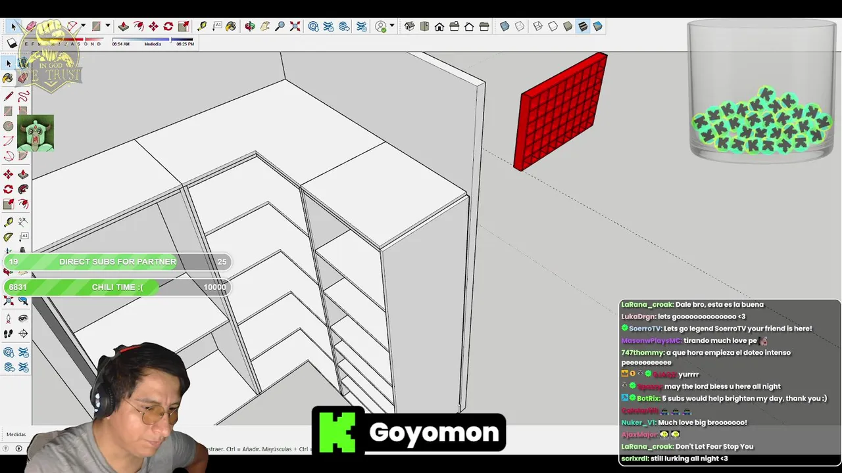This screenshot has height=473, width=842.
Task: Choose the Scale tool in top toolbar
Action: coord(184,26)
